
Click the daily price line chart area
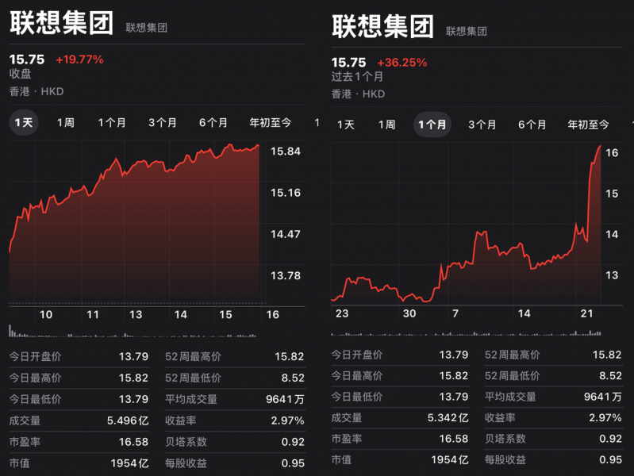click(135, 223)
